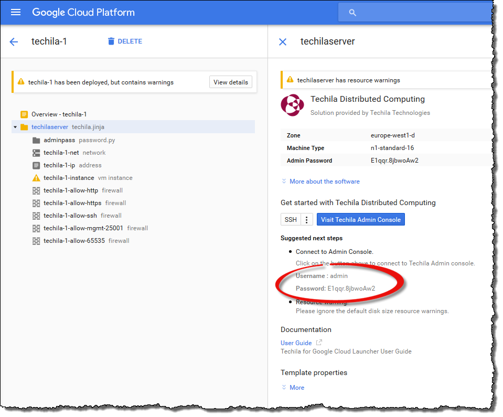Click the Google Cloud Platform title
This screenshot has height=417, width=503.
(x=83, y=12)
